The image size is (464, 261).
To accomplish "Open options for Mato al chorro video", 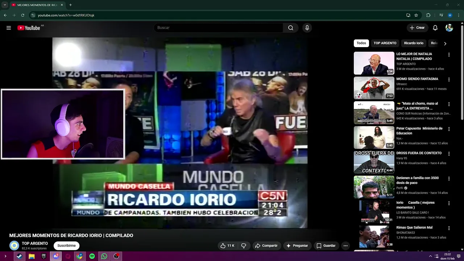I will tap(449, 104).
